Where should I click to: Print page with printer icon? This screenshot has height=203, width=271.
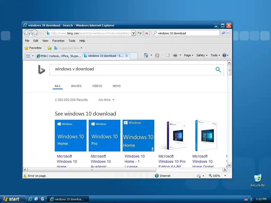click(x=175, y=55)
